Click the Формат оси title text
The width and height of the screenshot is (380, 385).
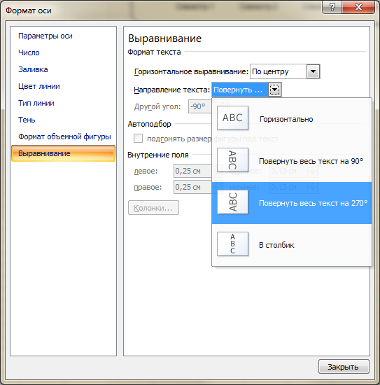pyautogui.click(x=29, y=10)
